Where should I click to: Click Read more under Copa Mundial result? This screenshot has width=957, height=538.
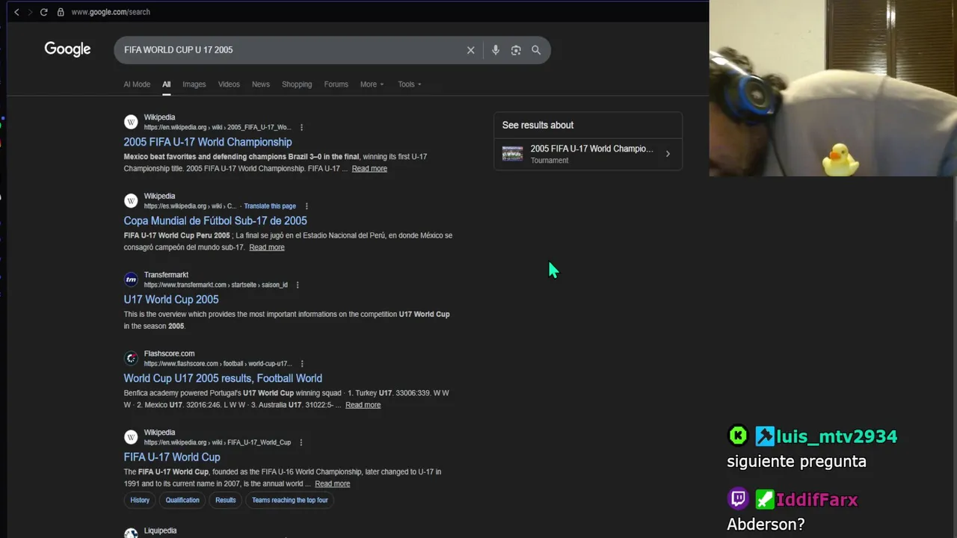(x=267, y=247)
